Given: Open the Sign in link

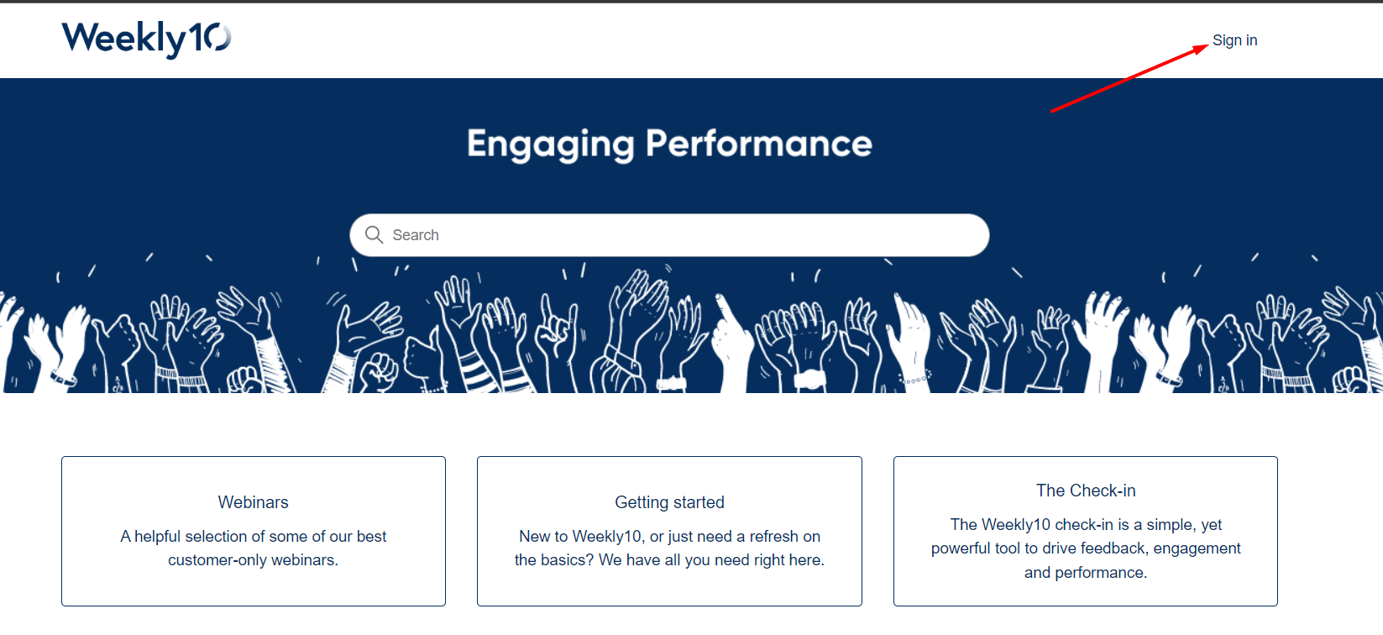Looking at the screenshot, I should 1234,40.
